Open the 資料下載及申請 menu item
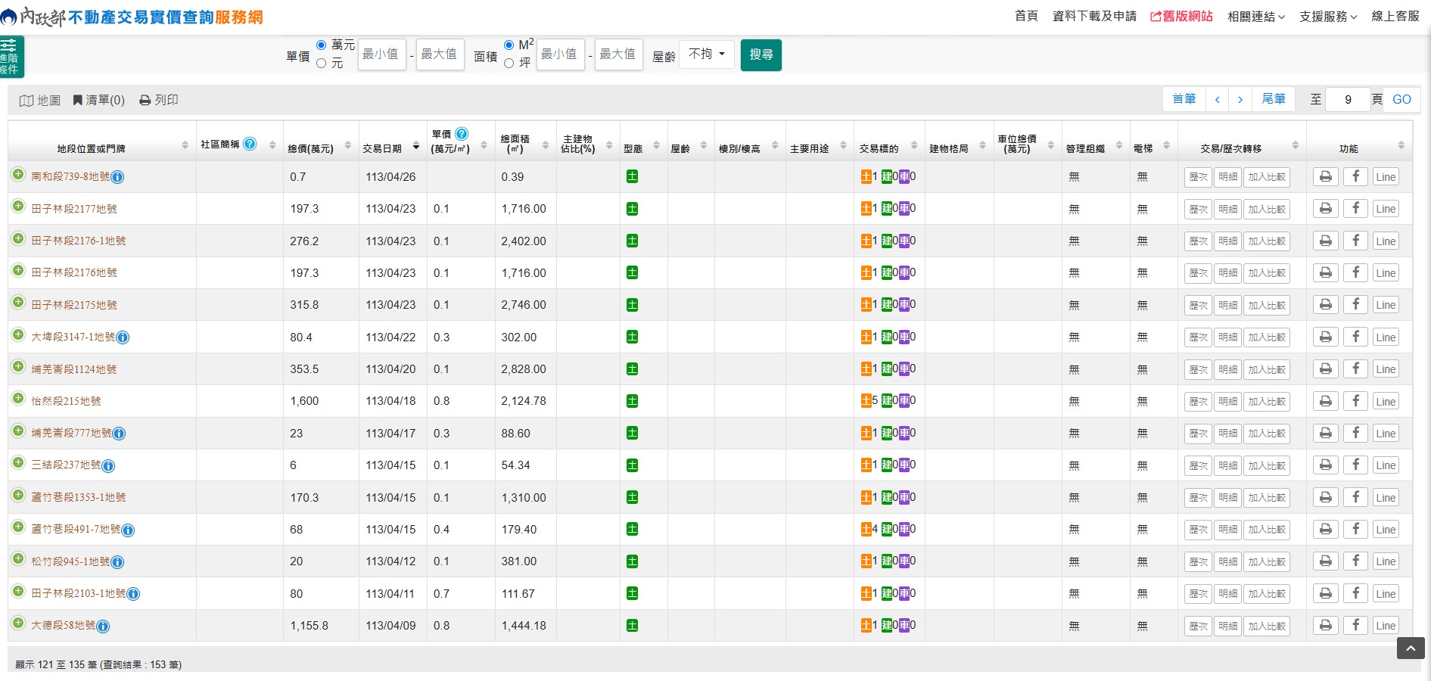Screen dimensions: 1431x681 click(x=1093, y=17)
